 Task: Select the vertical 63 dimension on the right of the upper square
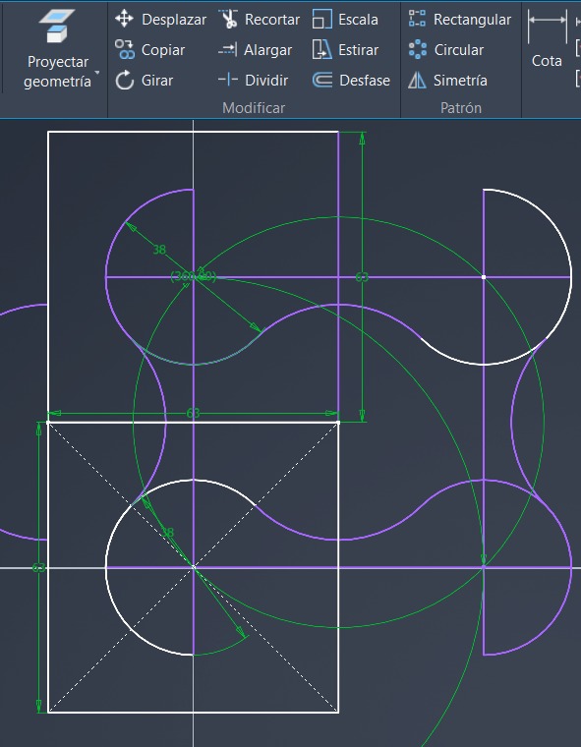pyautogui.click(x=362, y=277)
